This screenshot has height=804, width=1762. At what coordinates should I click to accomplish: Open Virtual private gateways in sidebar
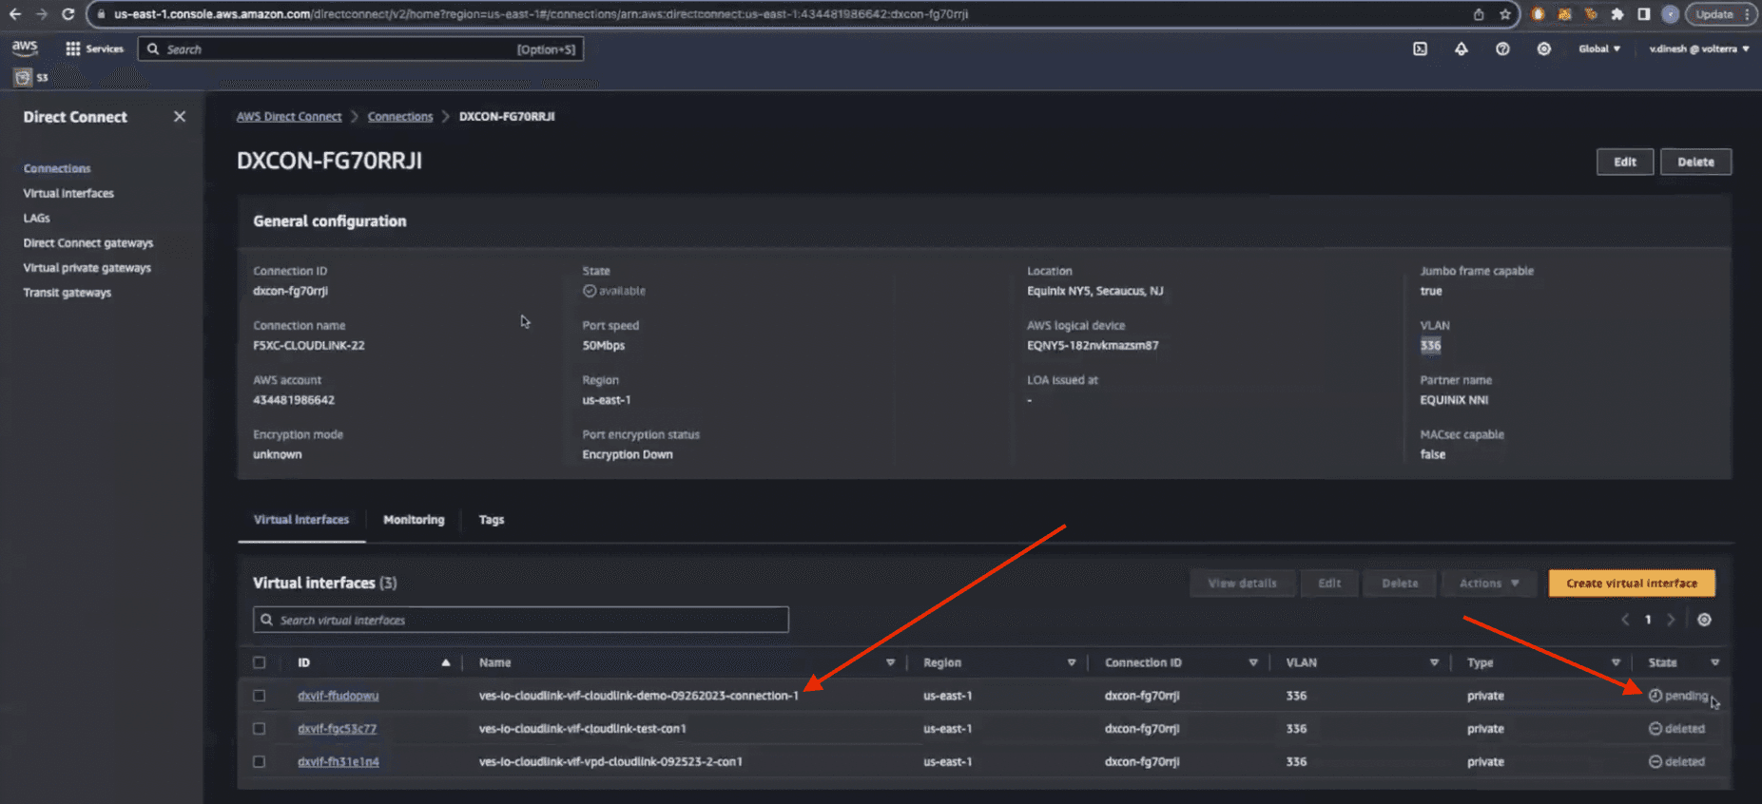tap(87, 268)
